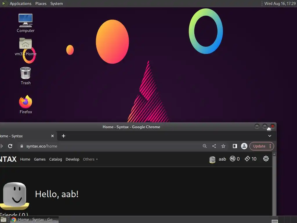Image resolution: width=297 pixels, height=223 pixels.
Task: Go to Home in Syntax navbar
Action: point(25,159)
